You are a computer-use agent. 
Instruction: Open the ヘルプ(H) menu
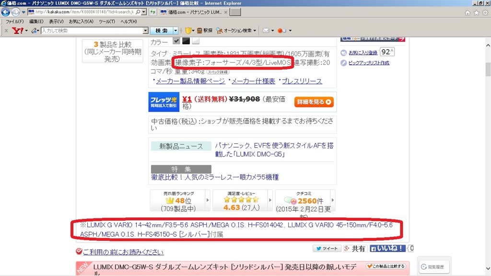pyautogui.click(x=129, y=21)
